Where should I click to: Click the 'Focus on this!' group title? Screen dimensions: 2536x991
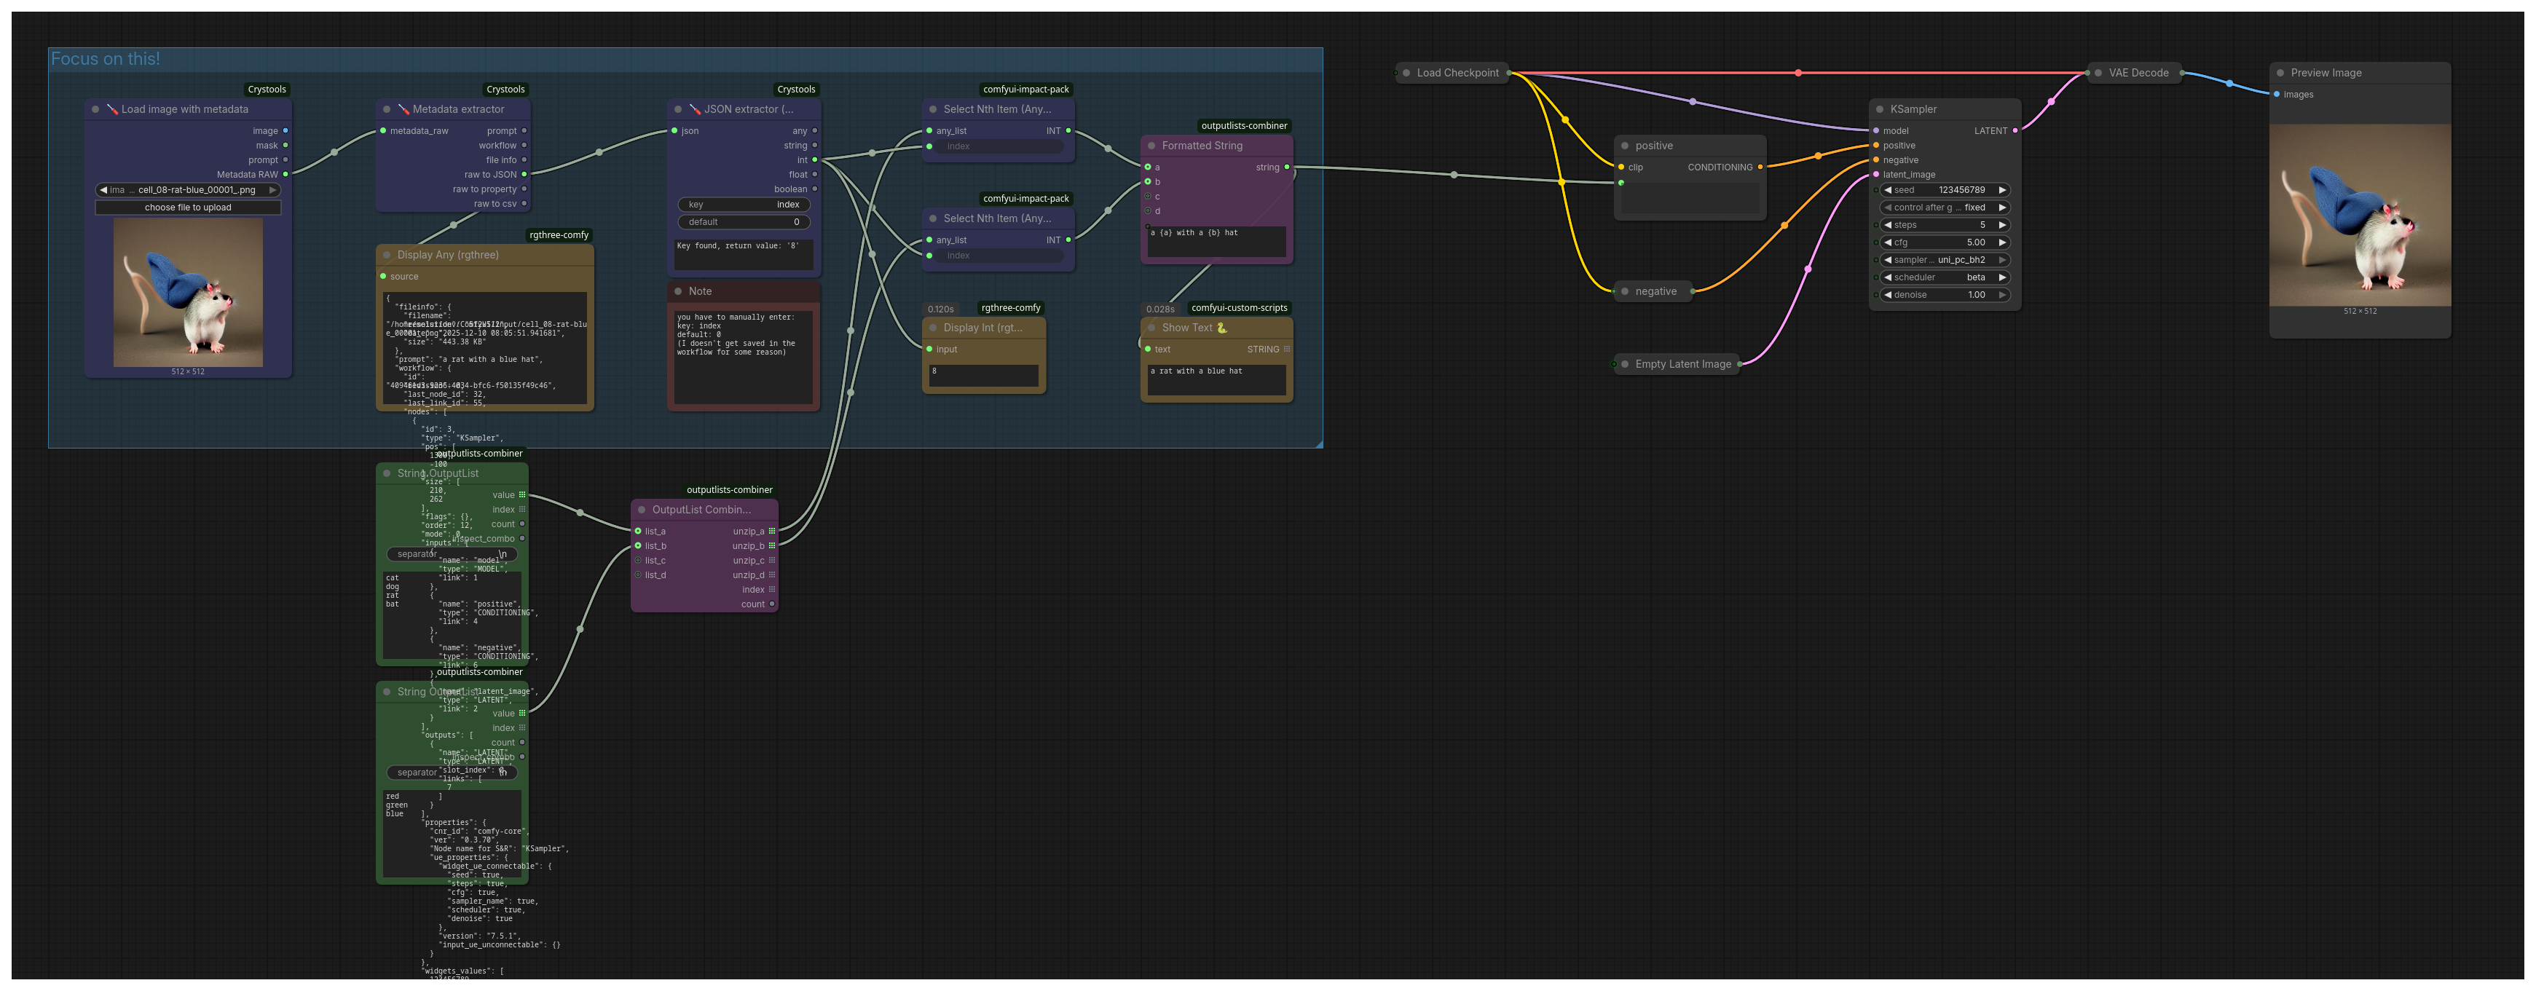point(106,59)
